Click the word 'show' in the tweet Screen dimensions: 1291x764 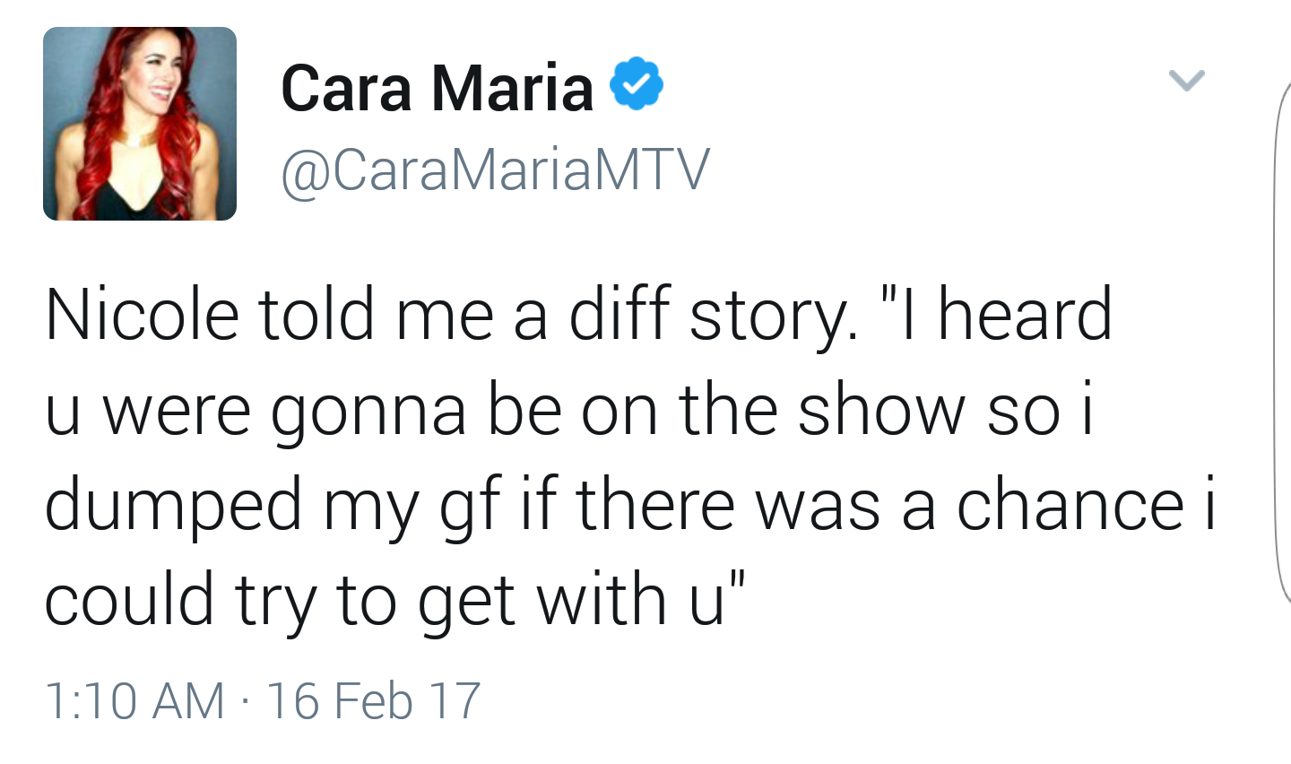point(881,411)
